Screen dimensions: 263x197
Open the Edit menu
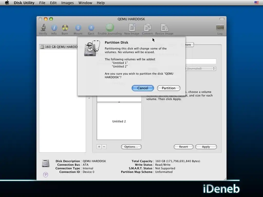(53, 3)
